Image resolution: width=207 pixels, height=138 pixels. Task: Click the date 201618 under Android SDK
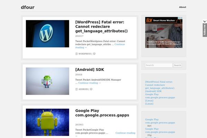click(x=79, y=75)
